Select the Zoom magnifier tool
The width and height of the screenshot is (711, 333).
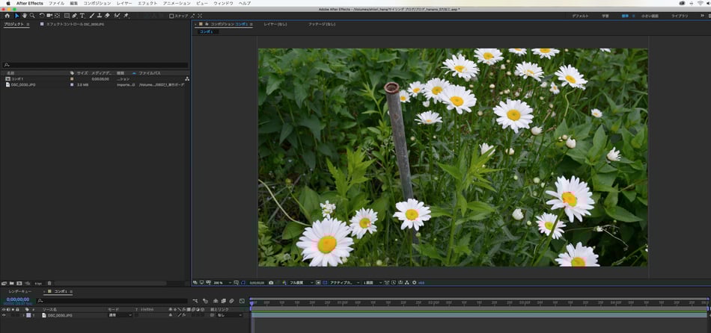[32, 15]
